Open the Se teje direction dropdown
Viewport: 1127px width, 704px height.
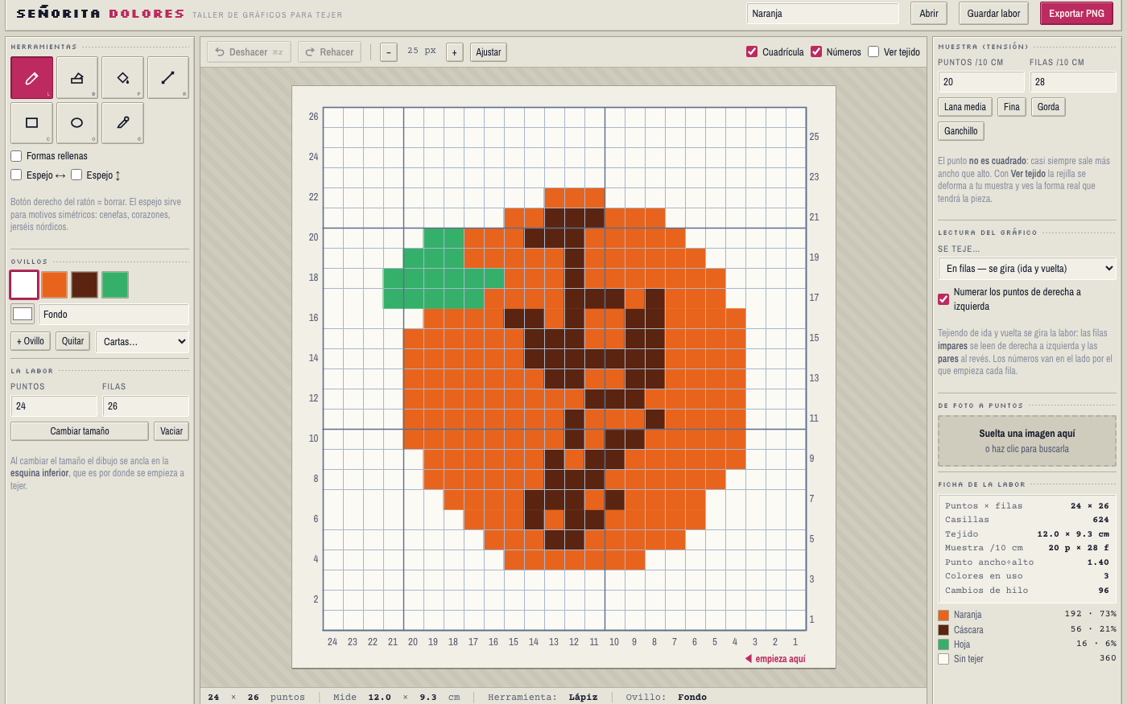[1027, 269]
